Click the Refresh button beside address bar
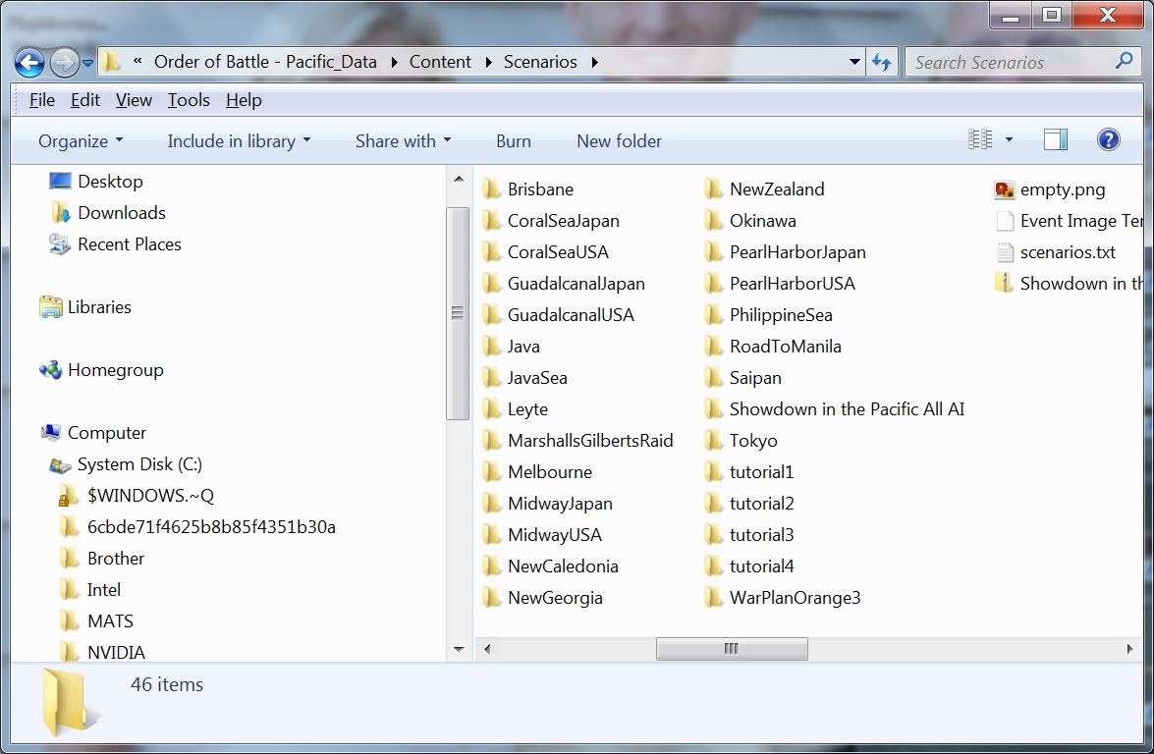Viewport: 1154px width, 754px height. 881,62
